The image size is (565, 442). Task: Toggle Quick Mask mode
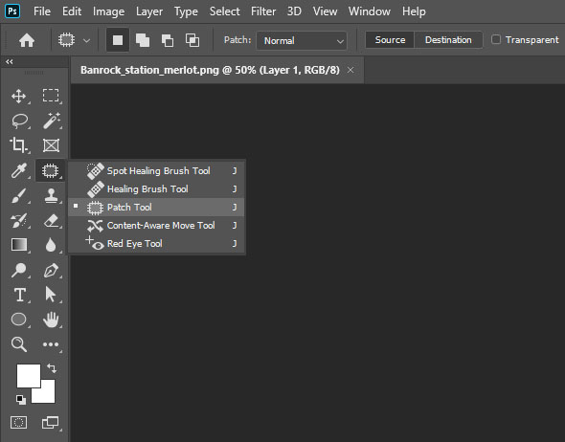pos(19,422)
